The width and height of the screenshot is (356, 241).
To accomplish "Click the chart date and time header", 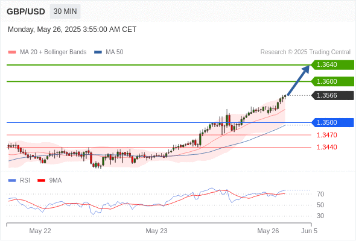I will [x=72, y=30].
